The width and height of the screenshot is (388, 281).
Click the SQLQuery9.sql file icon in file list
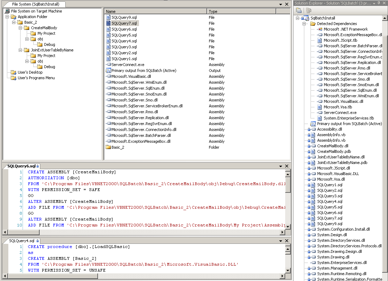[x=108, y=17]
